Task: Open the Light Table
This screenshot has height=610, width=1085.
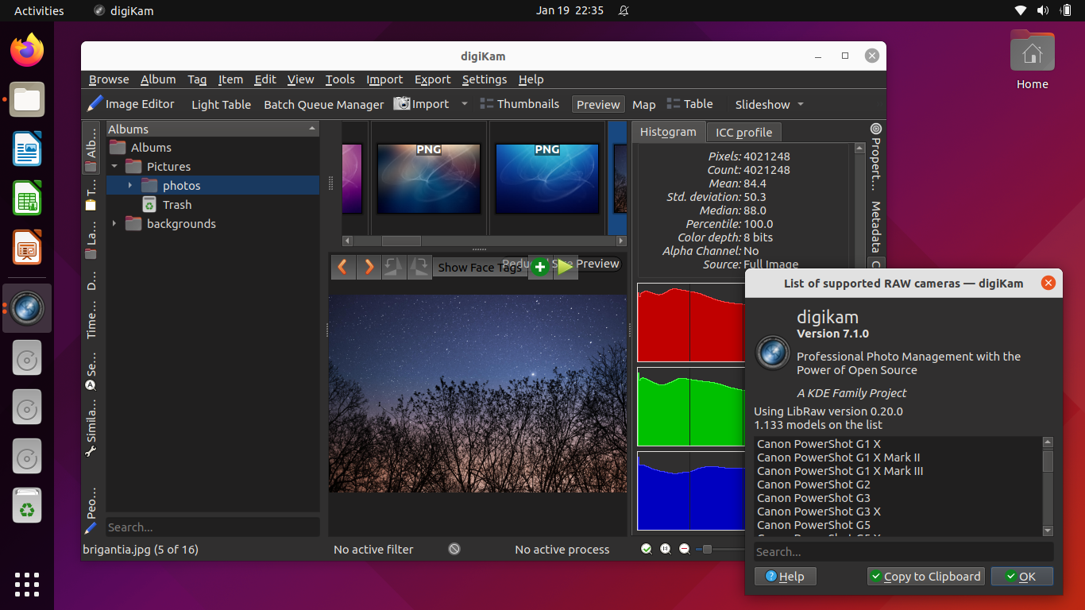Action: (221, 104)
